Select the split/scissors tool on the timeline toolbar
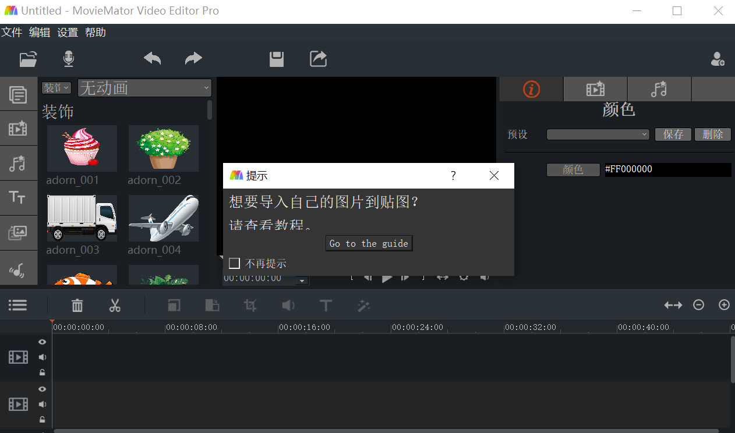 115,305
